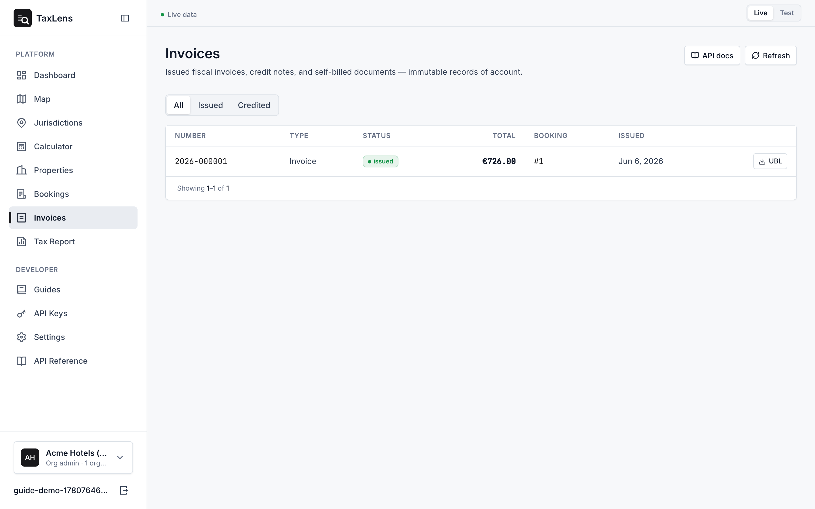Expand the Acme Hotels organization switcher
Viewport: 815px width, 509px height.
coord(73,458)
